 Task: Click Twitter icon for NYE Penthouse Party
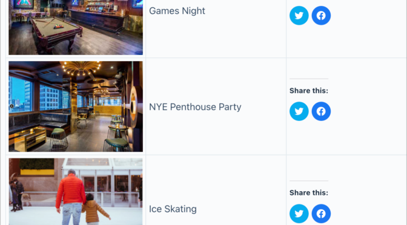pyautogui.click(x=299, y=111)
